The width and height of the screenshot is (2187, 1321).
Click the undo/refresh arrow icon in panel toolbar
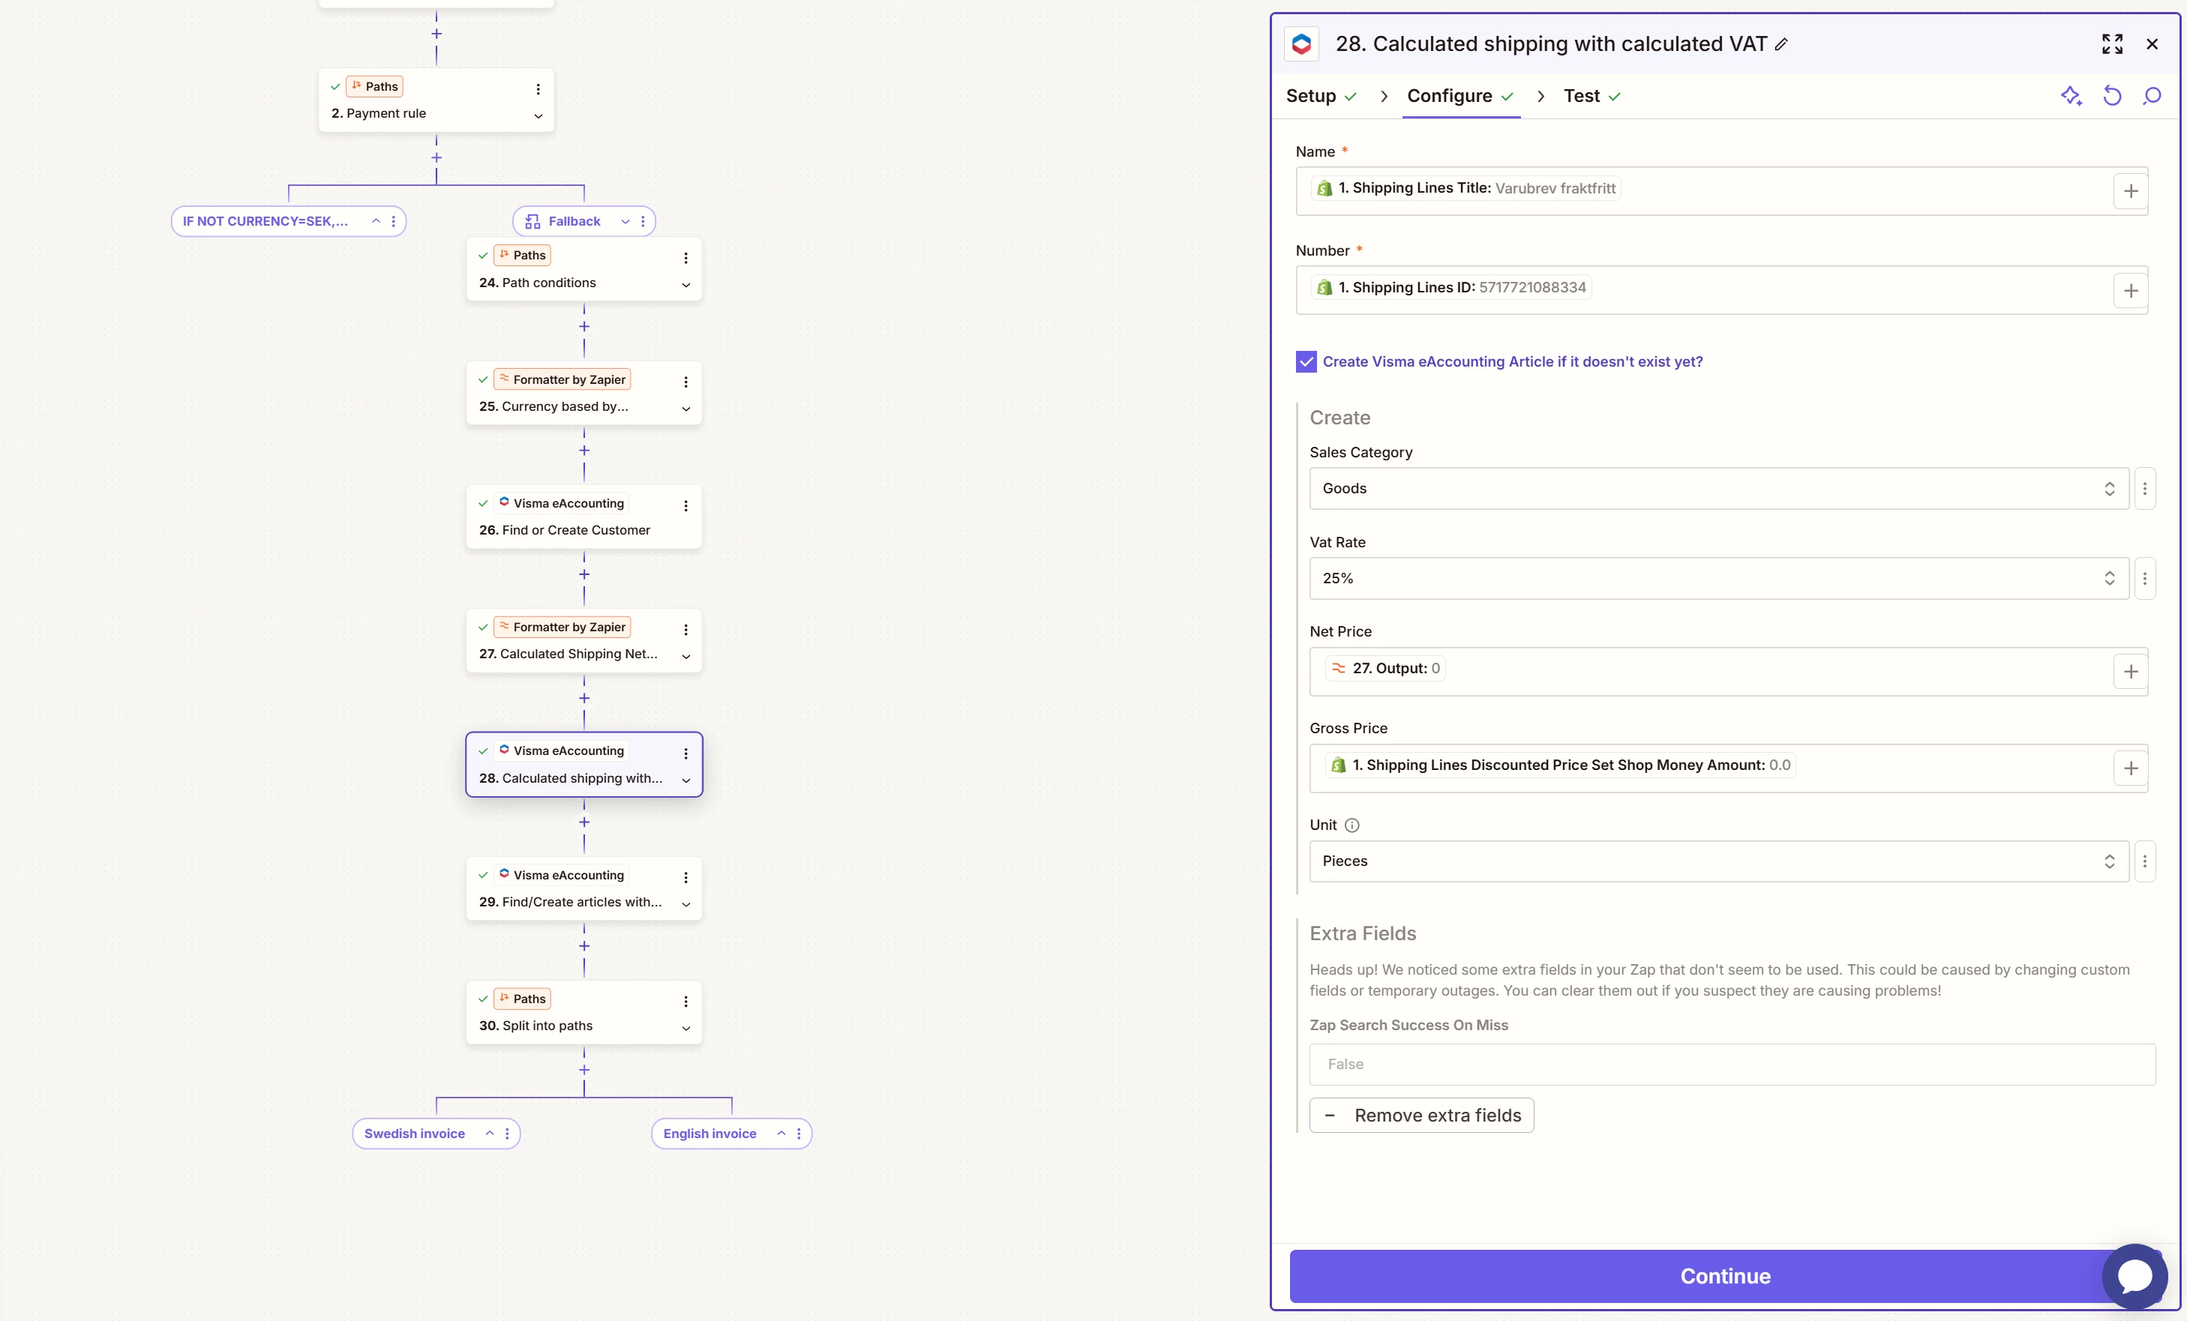pyautogui.click(x=2113, y=96)
